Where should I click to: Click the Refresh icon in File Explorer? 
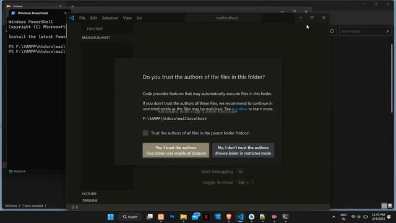click(332, 31)
